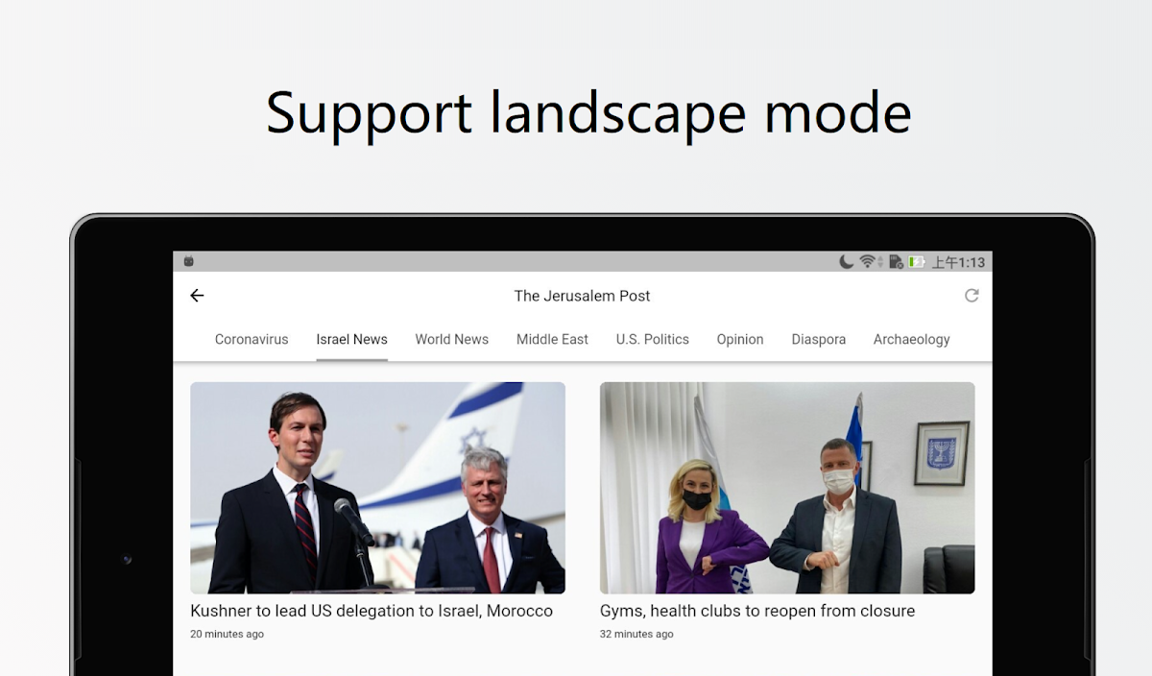Image resolution: width=1152 pixels, height=676 pixels.
Task: Switch to U.S. Politics tab
Action: pyautogui.click(x=653, y=339)
